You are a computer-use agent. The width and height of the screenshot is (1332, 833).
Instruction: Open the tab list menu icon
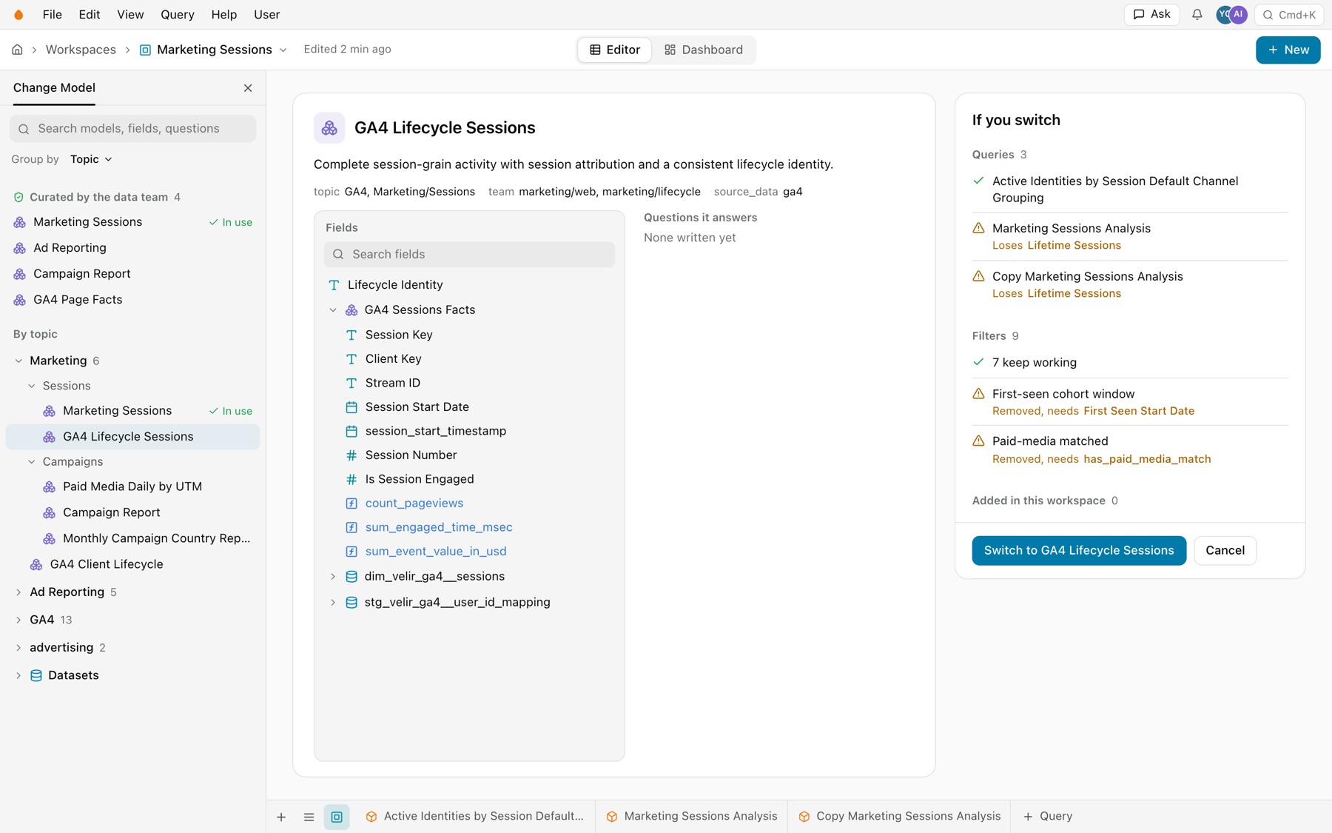309,817
